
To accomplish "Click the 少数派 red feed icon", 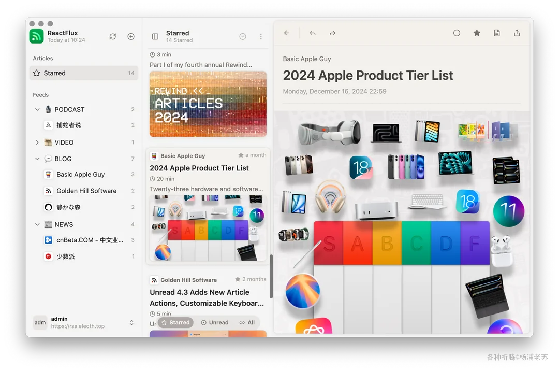I will 48,256.
